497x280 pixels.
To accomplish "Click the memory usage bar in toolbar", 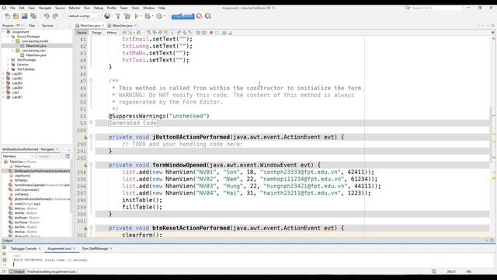I will click(x=183, y=16).
